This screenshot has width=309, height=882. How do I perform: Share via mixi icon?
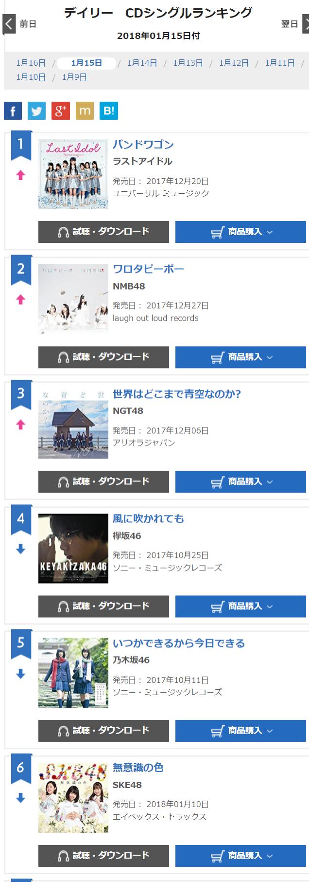click(85, 111)
